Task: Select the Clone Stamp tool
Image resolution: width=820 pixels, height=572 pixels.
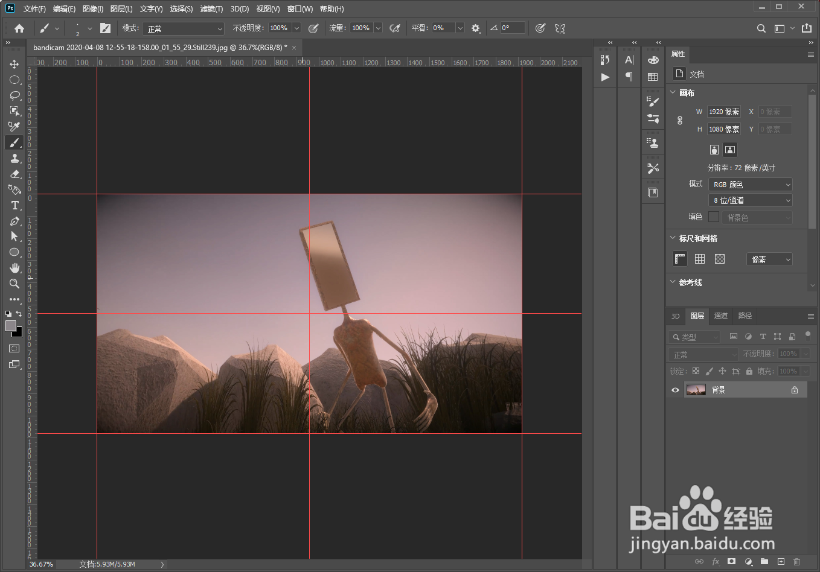Action: pyautogui.click(x=14, y=158)
